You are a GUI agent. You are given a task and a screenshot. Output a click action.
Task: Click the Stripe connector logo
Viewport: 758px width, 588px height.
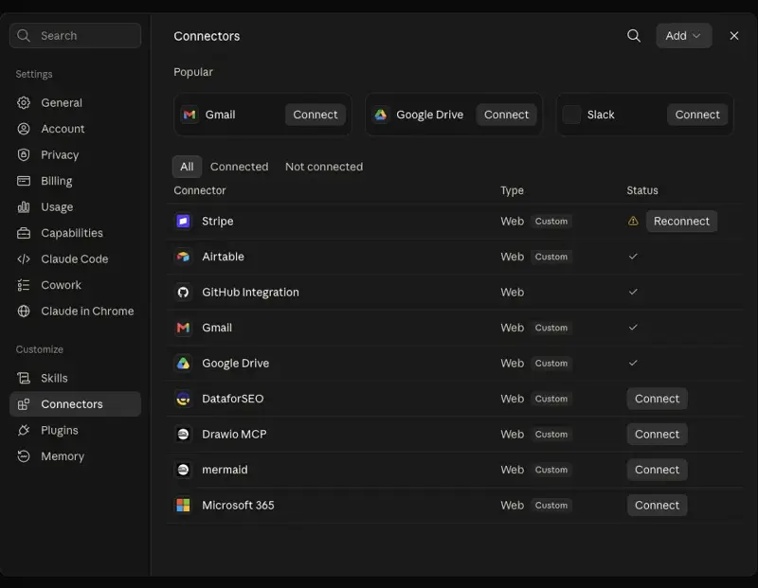click(x=183, y=222)
